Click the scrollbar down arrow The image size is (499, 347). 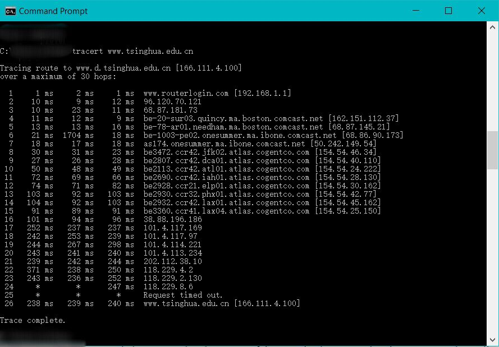[493, 341]
